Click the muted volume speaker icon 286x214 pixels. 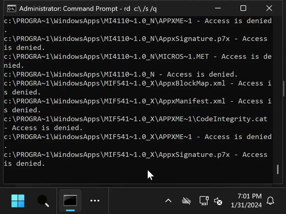[x=218, y=201]
